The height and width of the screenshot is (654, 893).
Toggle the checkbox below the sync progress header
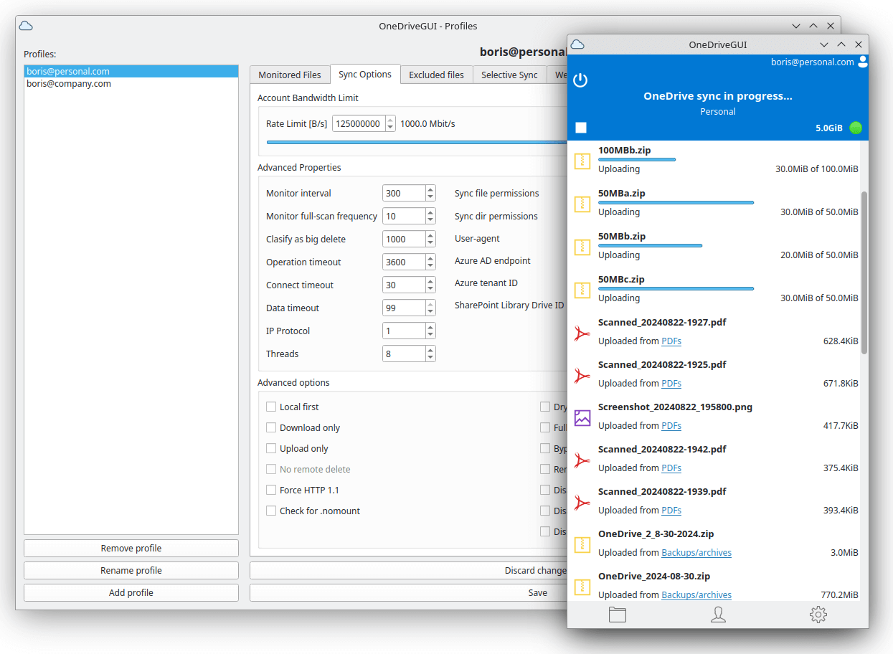(x=580, y=128)
